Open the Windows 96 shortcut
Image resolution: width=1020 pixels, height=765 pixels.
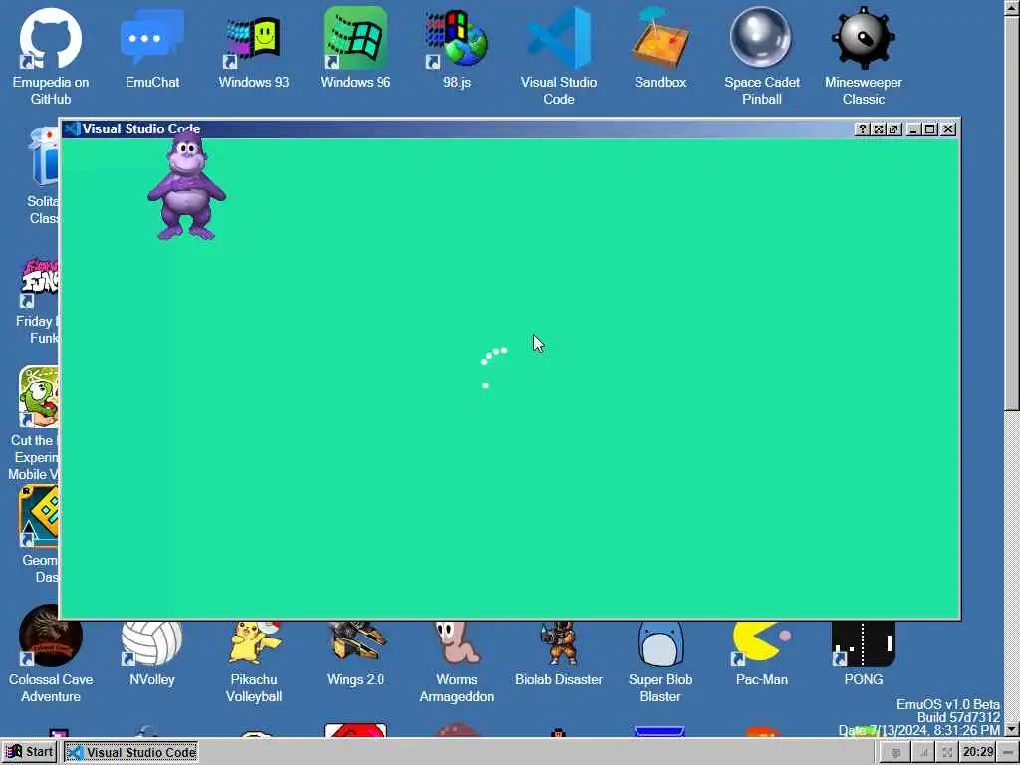[356, 49]
